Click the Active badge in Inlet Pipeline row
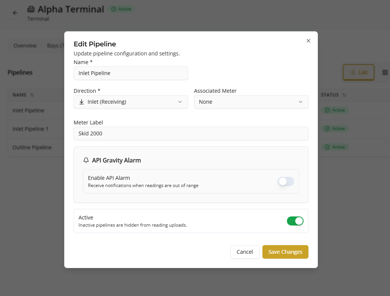This screenshot has height=296, width=390. [x=335, y=110]
